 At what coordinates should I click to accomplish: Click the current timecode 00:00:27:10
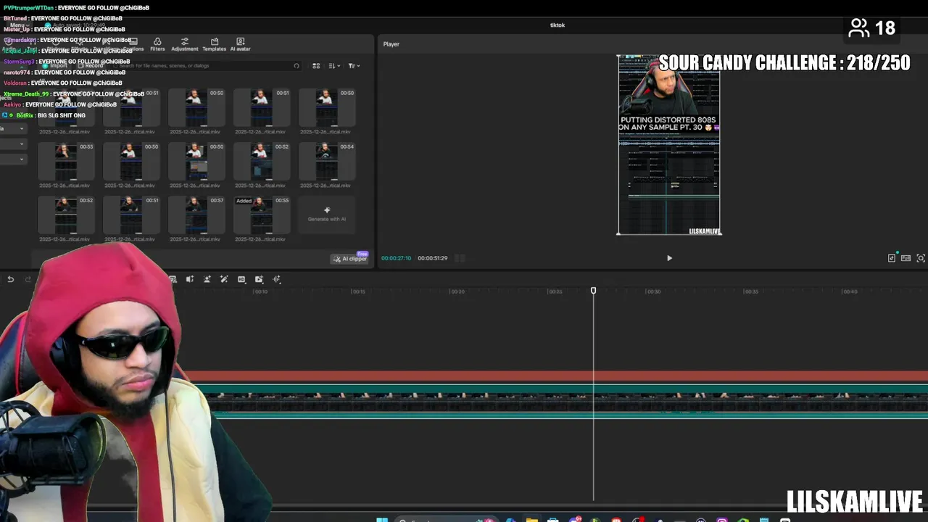point(396,258)
